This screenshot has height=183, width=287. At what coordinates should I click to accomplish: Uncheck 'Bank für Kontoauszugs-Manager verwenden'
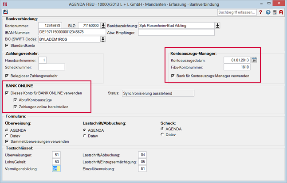click(173, 76)
